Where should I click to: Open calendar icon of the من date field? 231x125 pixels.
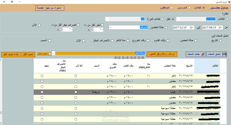coord(220,27)
